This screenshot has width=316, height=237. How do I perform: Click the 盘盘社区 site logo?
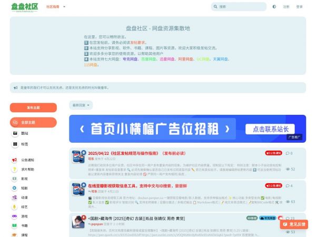point(25,7)
